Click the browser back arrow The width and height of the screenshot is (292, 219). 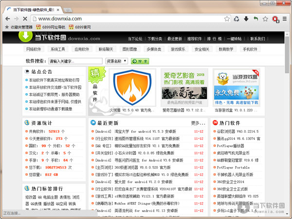pos(8,19)
